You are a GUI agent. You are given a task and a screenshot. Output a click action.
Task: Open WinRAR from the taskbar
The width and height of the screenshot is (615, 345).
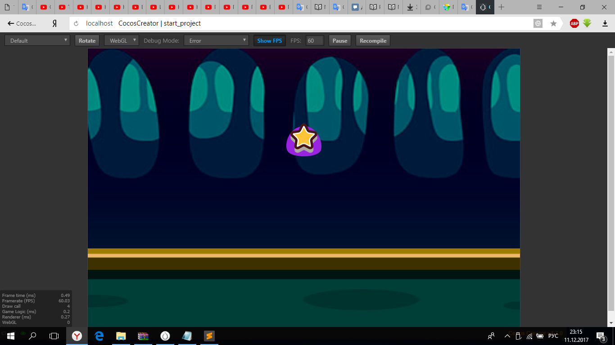(143, 336)
